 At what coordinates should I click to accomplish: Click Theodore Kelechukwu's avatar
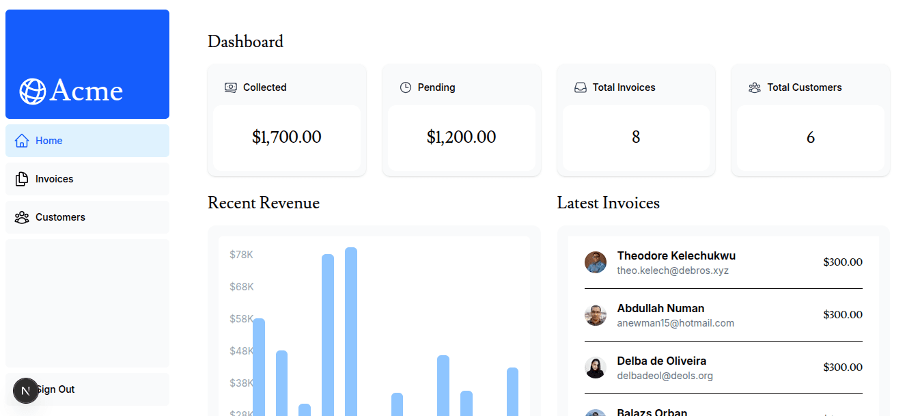[x=596, y=262]
